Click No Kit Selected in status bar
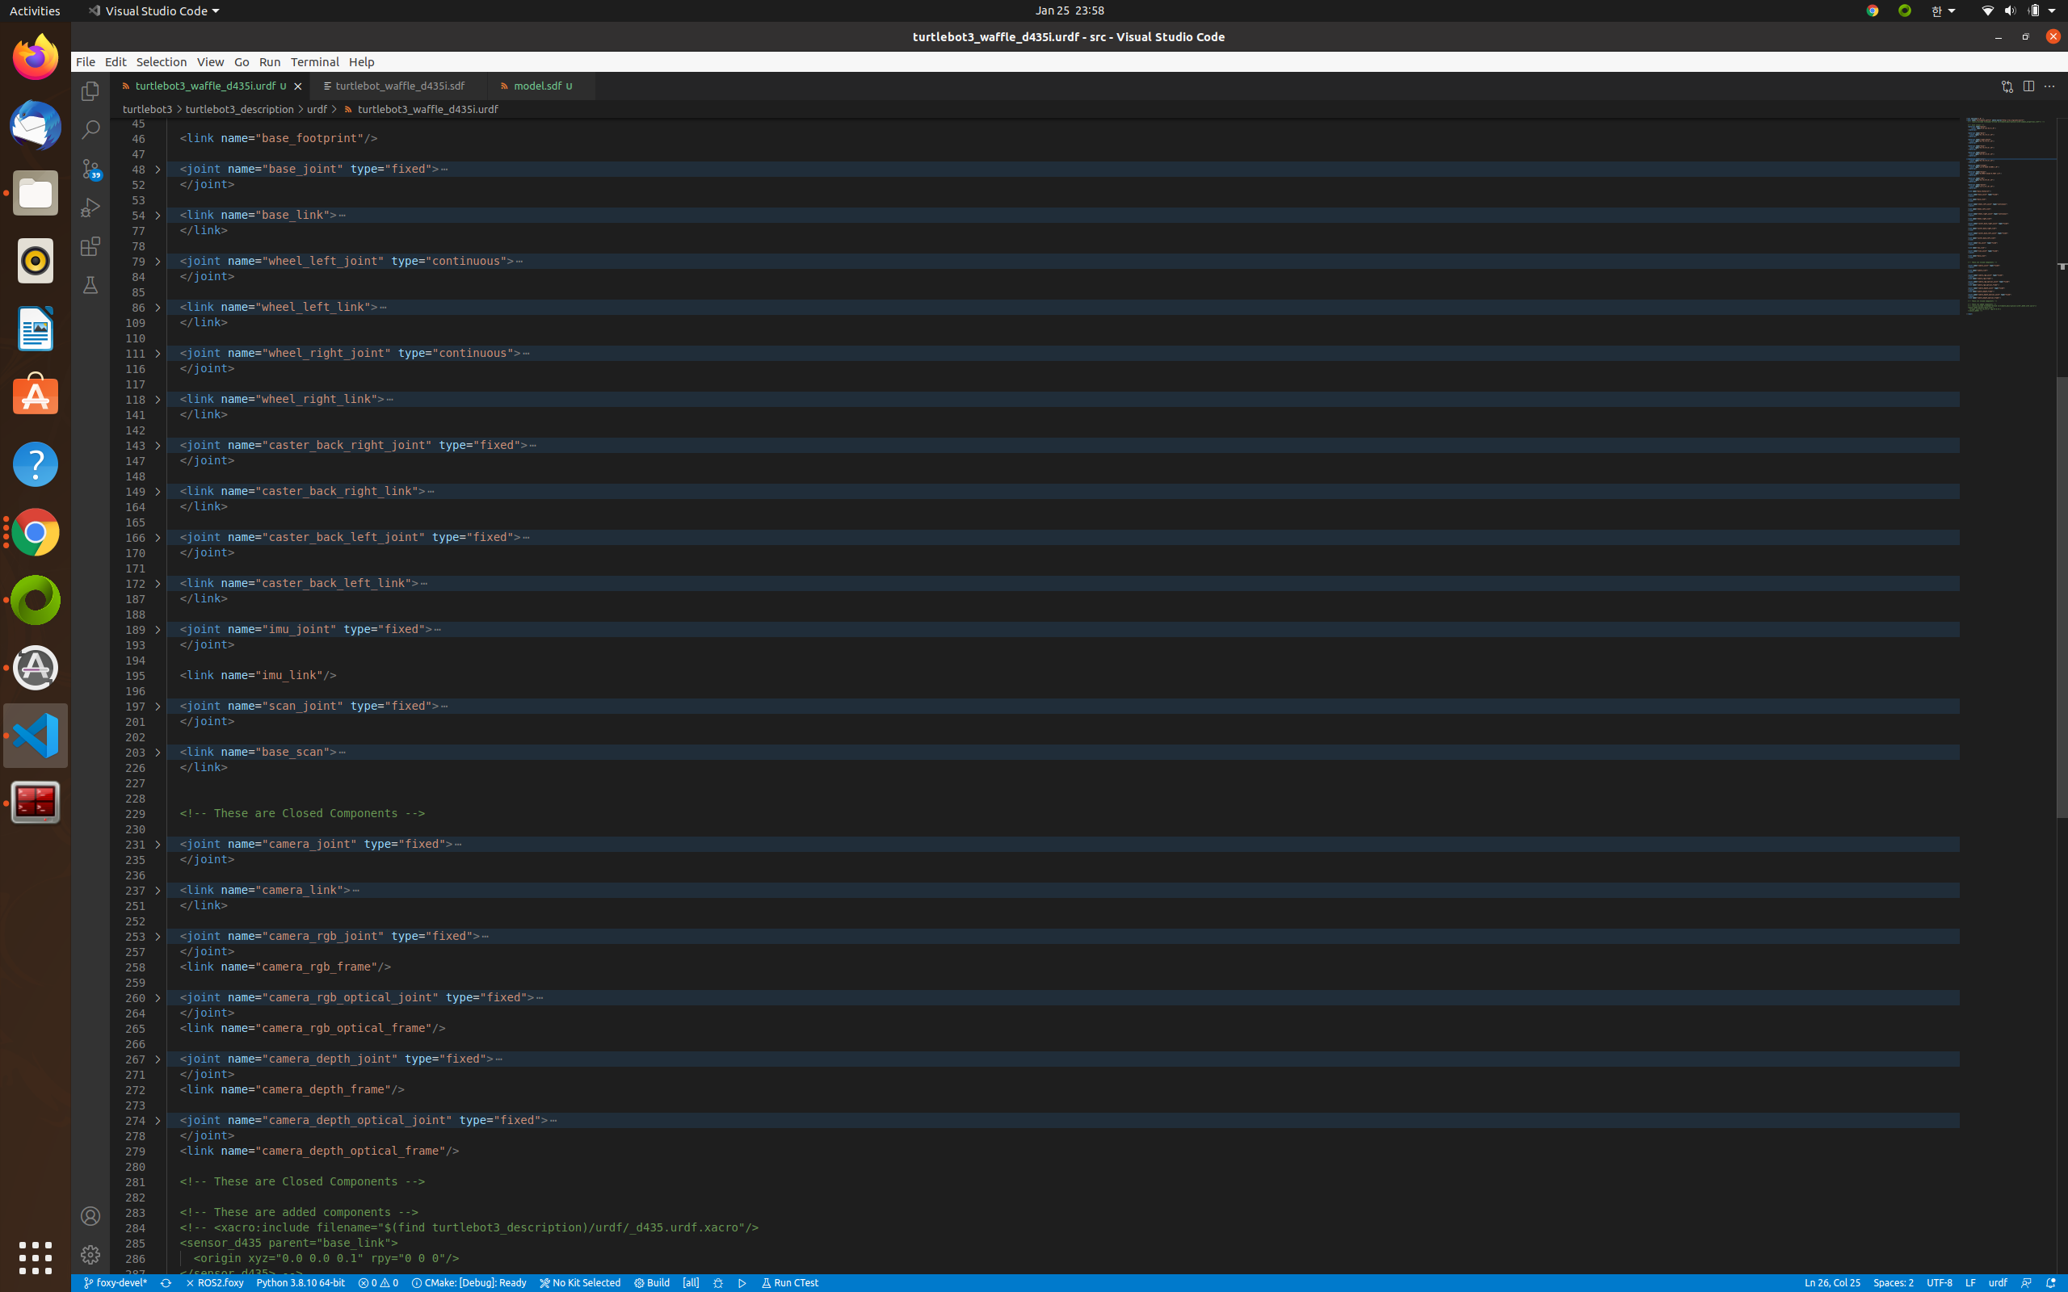The width and height of the screenshot is (2068, 1292). click(x=579, y=1282)
